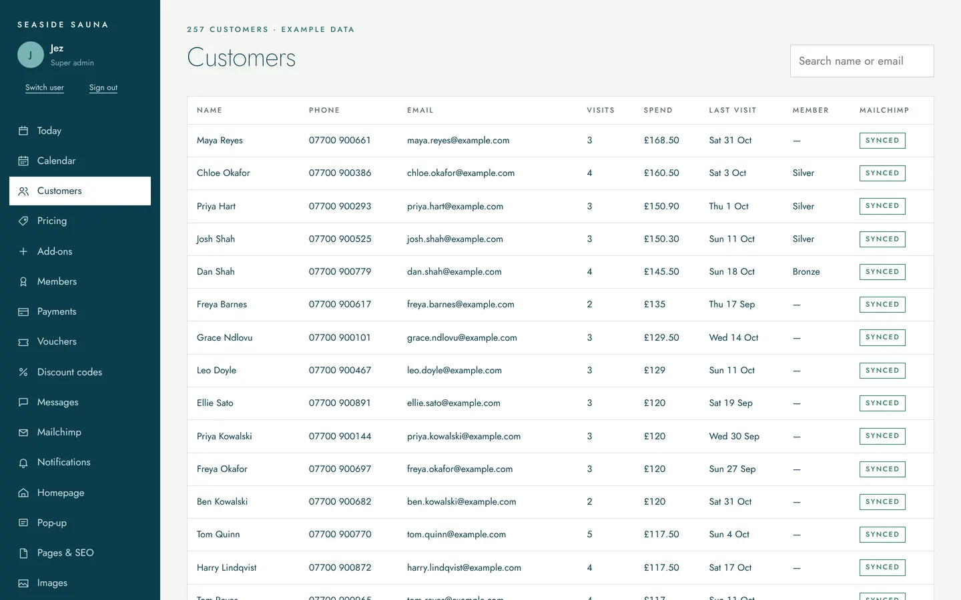This screenshot has height=600, width=961.
Task: Click the MEMBER column header
Action: click(x=811, y=110)
